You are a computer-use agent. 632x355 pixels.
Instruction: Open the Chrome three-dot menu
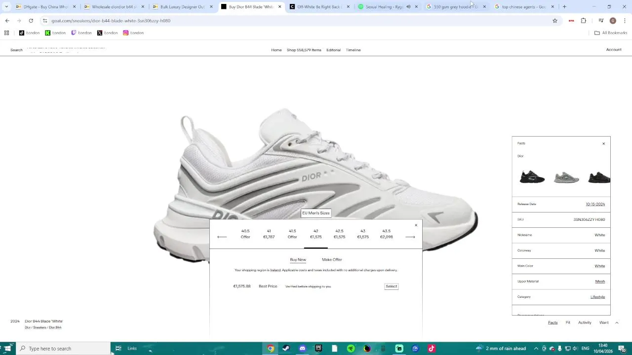click(625, 21)
